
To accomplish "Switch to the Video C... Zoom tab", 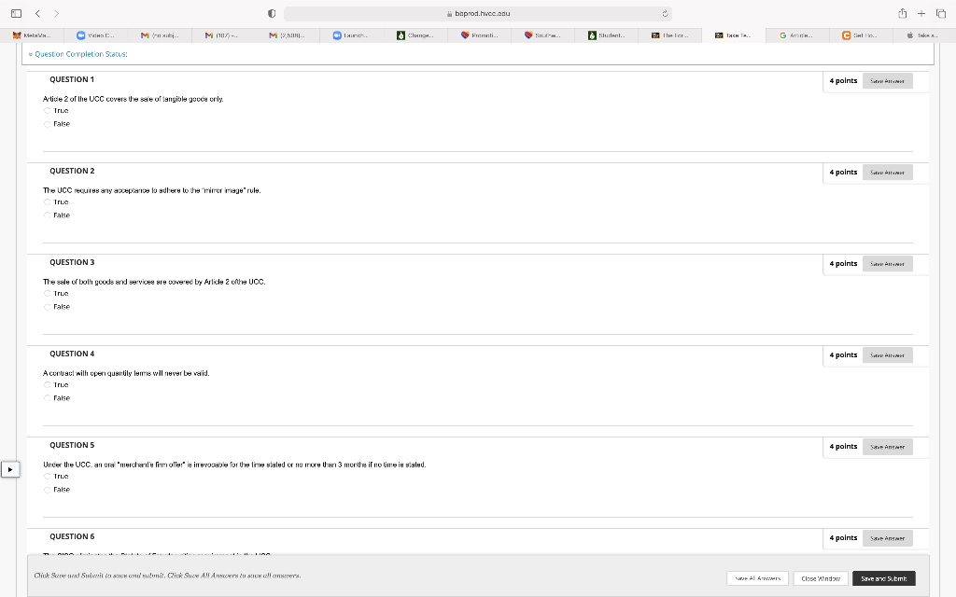I will [x=96, y=35].
